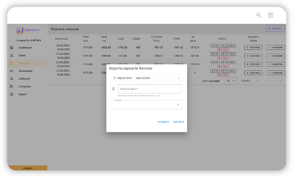The height and width of the screenshot is (177, 295).
Task: Click the Companie building icon
Action: 12,86
